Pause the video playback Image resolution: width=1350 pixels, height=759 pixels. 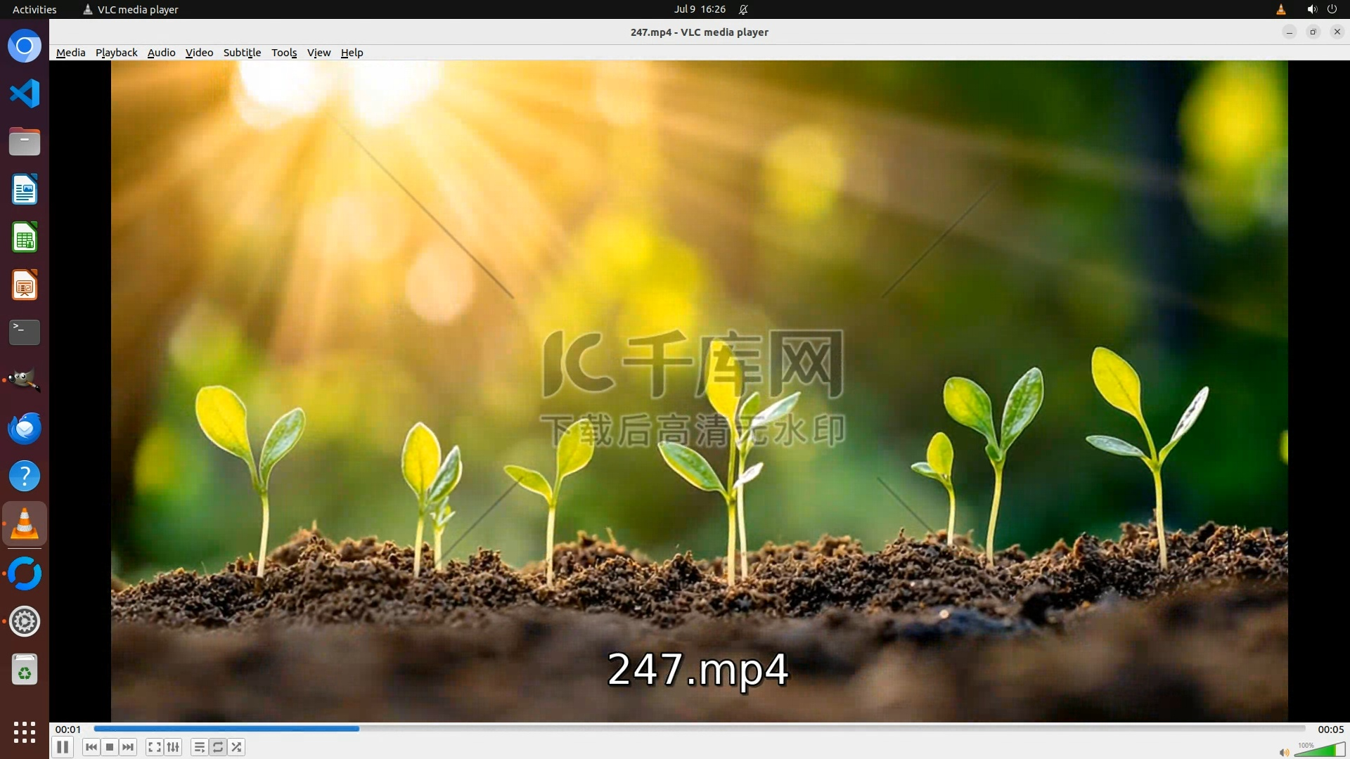pyautogui.click(x=63, y=747)
